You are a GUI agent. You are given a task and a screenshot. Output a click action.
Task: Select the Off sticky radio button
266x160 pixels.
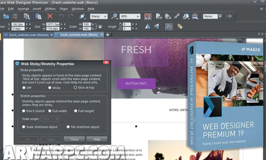click(24, 88)
